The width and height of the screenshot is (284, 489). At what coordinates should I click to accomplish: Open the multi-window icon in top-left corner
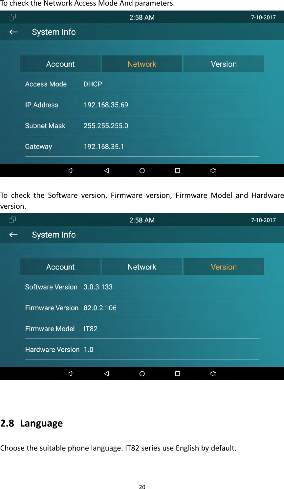12,17
